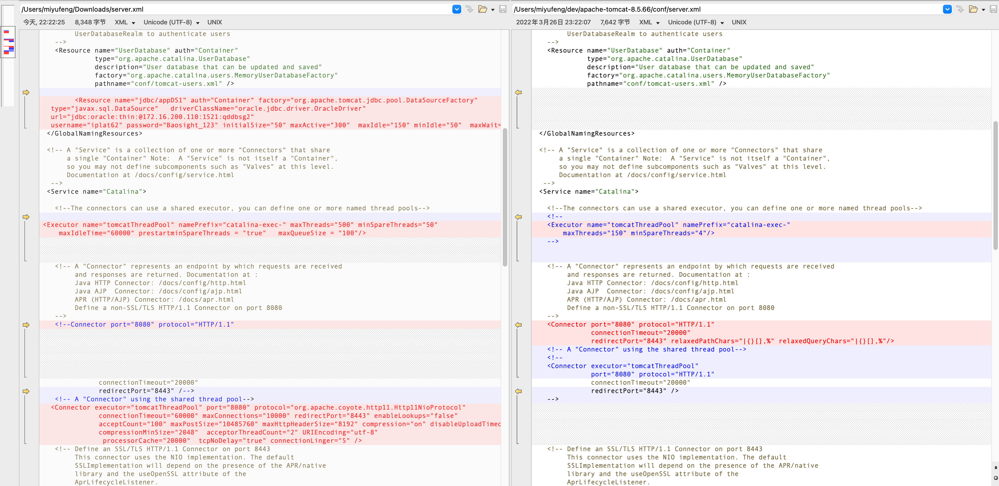Open left pane XML format dropdown
The height and width of the screenshot is (486, 999).
(x=125, y=22)
